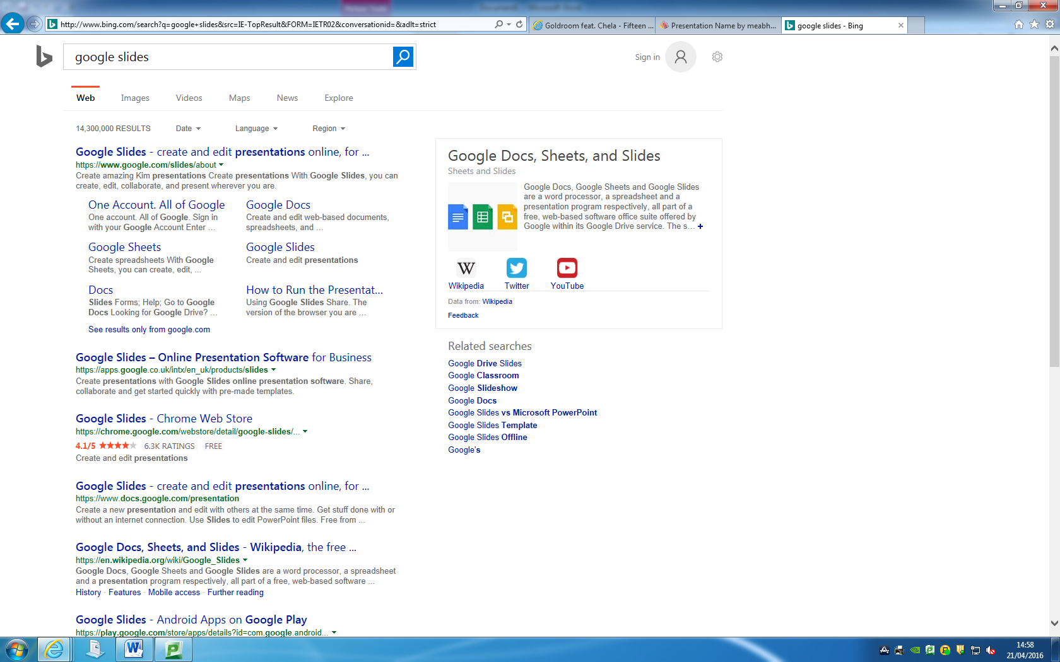Open the green spreadsheet app in taskbar
Image resolution: width=1060 pixels, height=662 pixels.
point(174,649)
